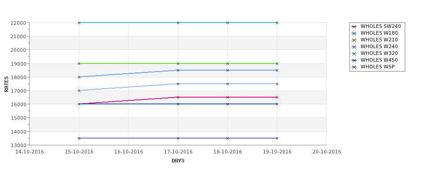Click SW240 data point on 19-10-2016
Image resolution: width=439 pixels, height=193 pixels.
(x=277, y=97)
